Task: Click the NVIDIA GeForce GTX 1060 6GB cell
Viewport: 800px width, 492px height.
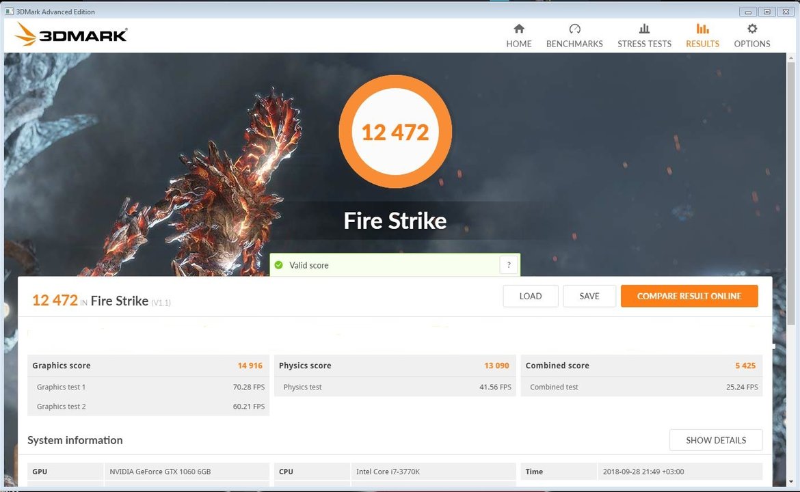Action: 186,471
